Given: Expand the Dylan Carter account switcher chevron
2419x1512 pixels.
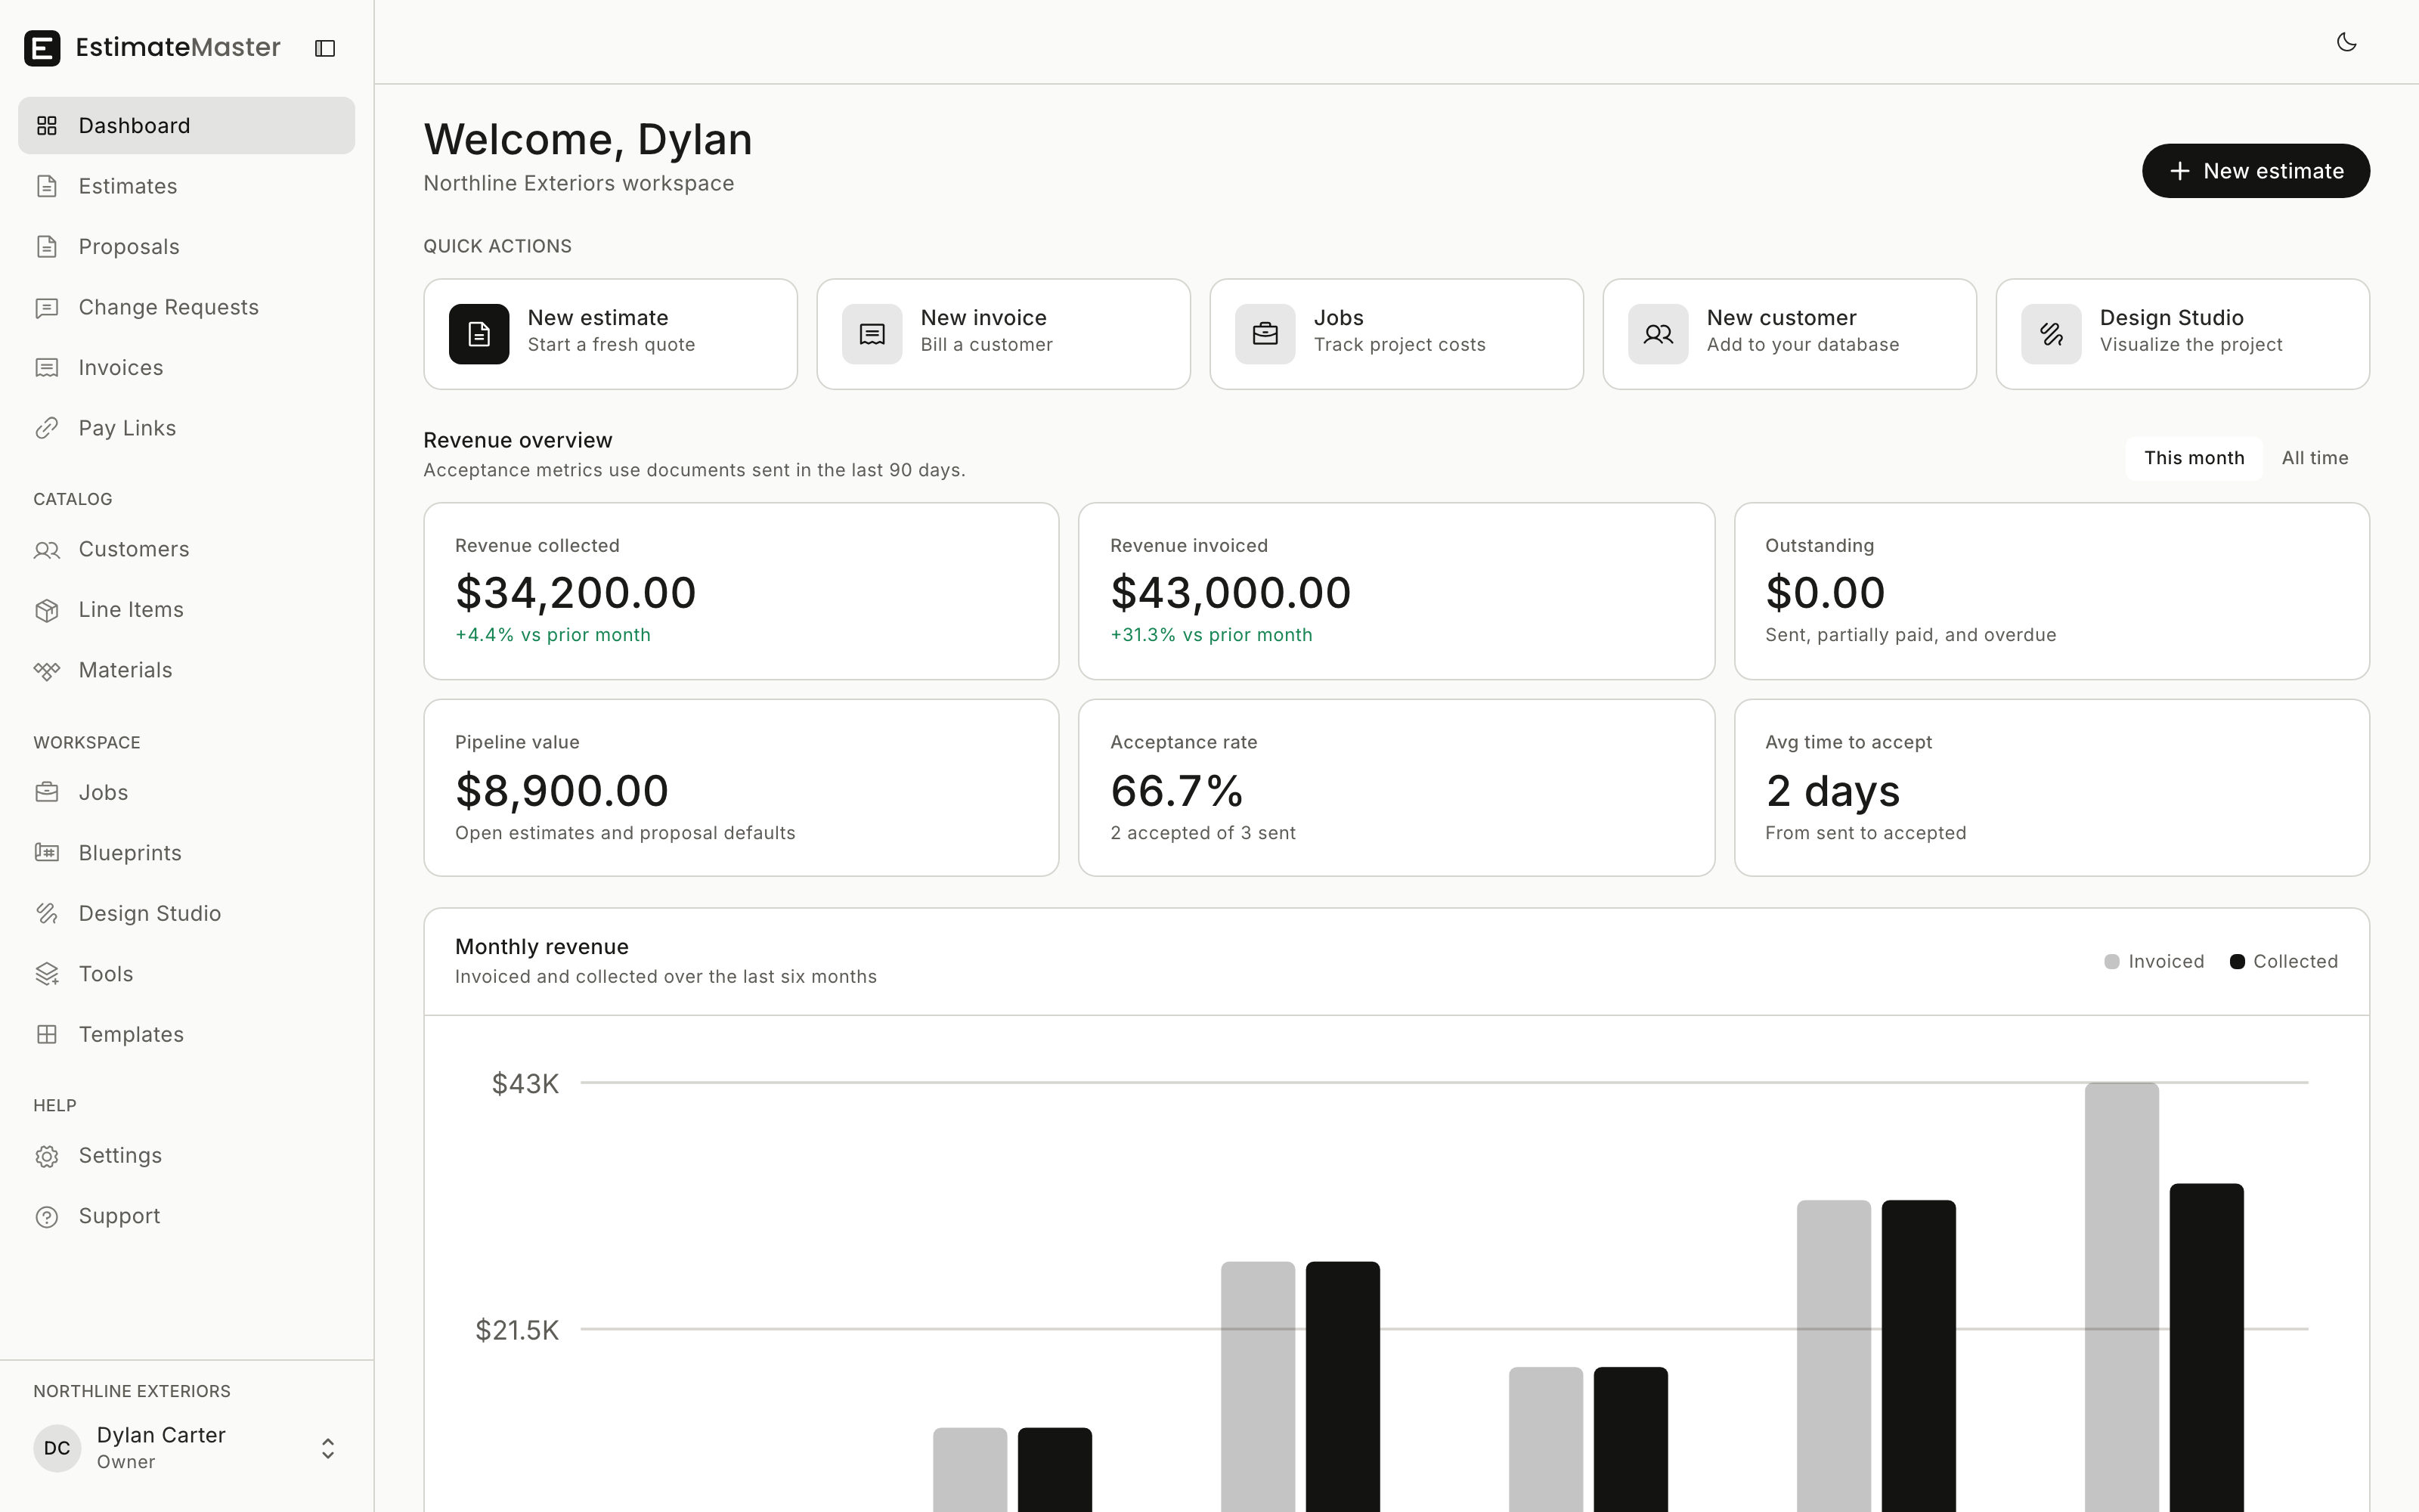Looking at the screenshot, I should 328,1448.
